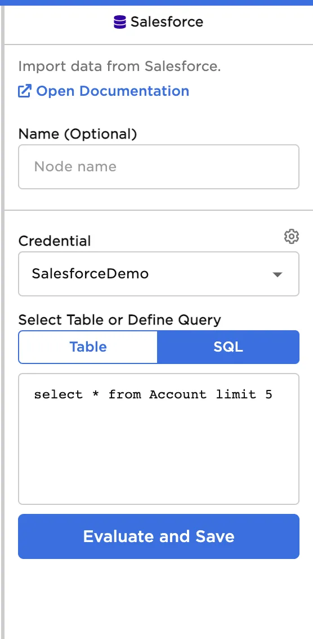The height and width of the screenshot is (639, 313).
Task: Expand the SalesforceDemo credential dropdown
Action: point(159,274)
